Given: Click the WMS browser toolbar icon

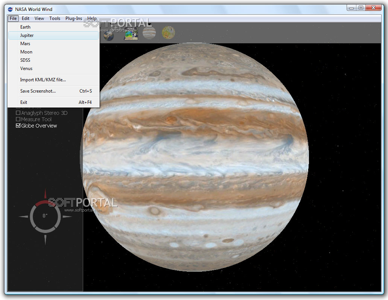Looking at the screenshot, I should click(131, 34).
